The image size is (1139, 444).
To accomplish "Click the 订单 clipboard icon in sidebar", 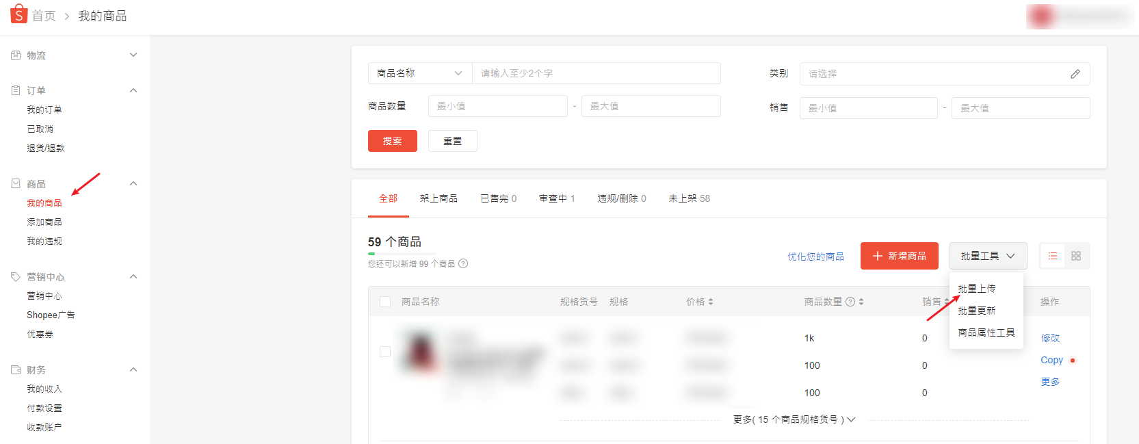I will click(16, 90).
